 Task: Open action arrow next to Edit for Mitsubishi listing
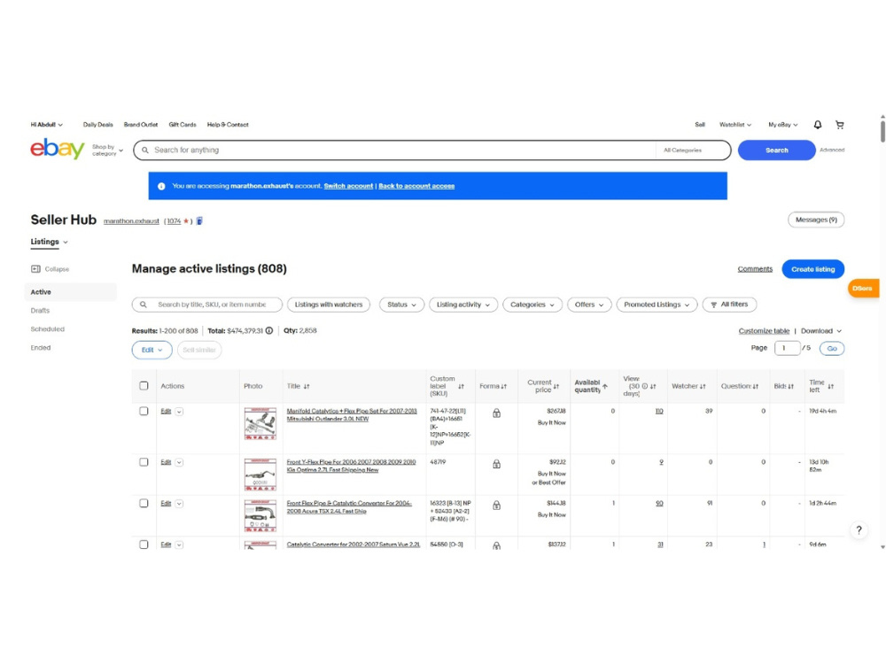click(179, 412)
